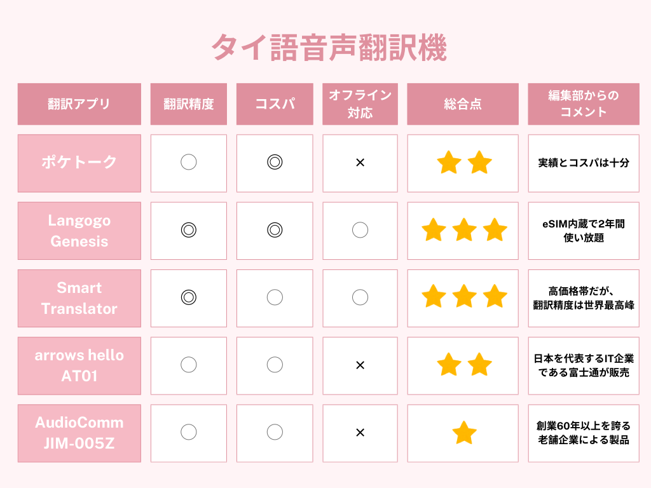Click the circle オフライン対応 icon for Smart Translator
This screenshot has height=488, width=651.
360,297
